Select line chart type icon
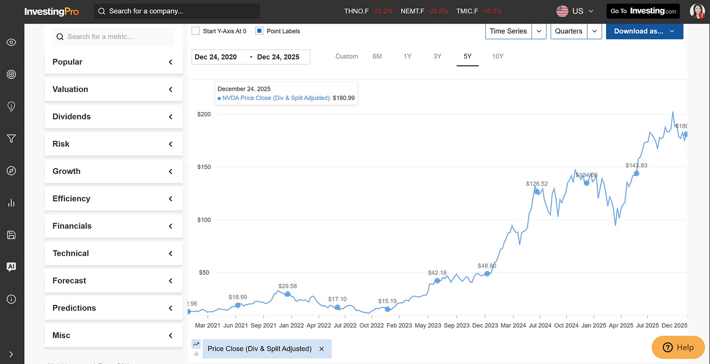 [196, 344]
